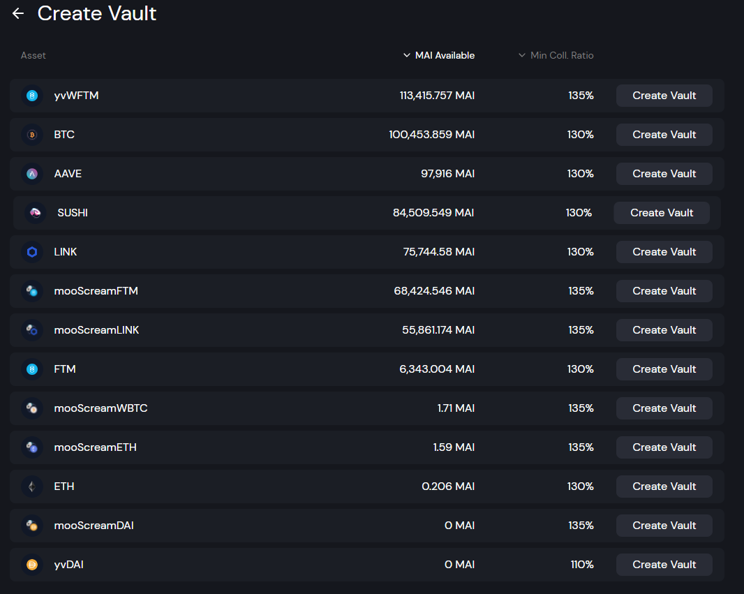Screen dimensions: 744x594
Task: Select the FTM asset name
Action: [x=65, y=369]
